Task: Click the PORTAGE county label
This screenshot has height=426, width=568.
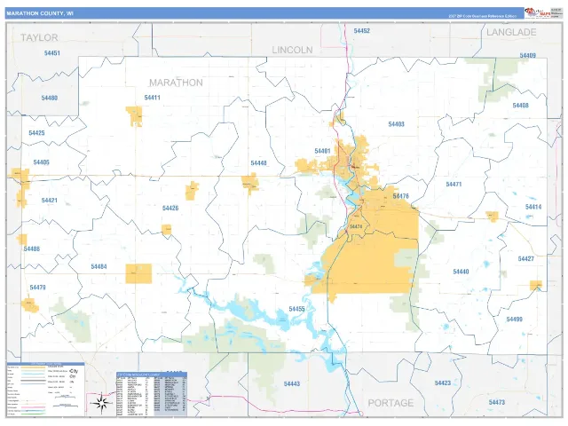Action: pyautogui.click(x=390, y=403)
